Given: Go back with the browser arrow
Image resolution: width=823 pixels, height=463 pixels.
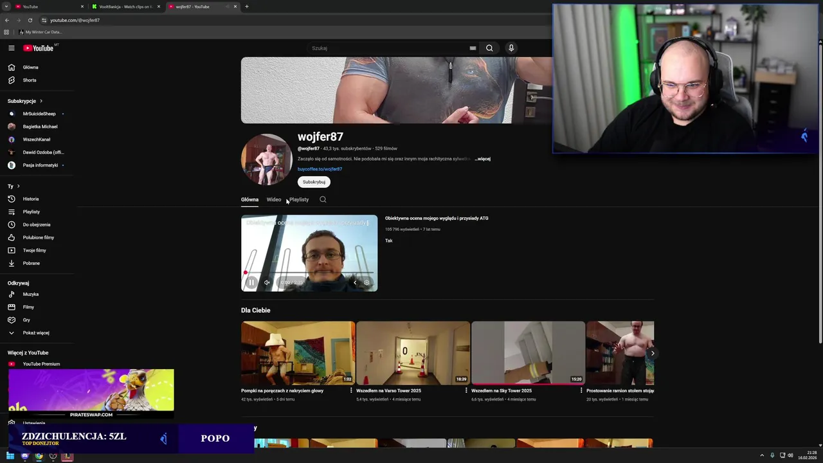Looking at the screenshot, I should click(7, 20).
